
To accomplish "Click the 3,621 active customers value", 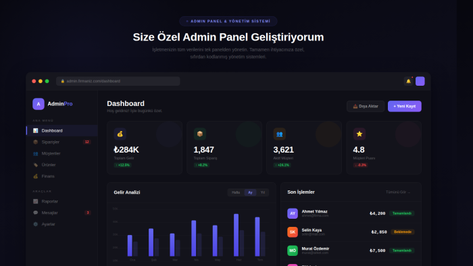I will (x=284, y=150).
